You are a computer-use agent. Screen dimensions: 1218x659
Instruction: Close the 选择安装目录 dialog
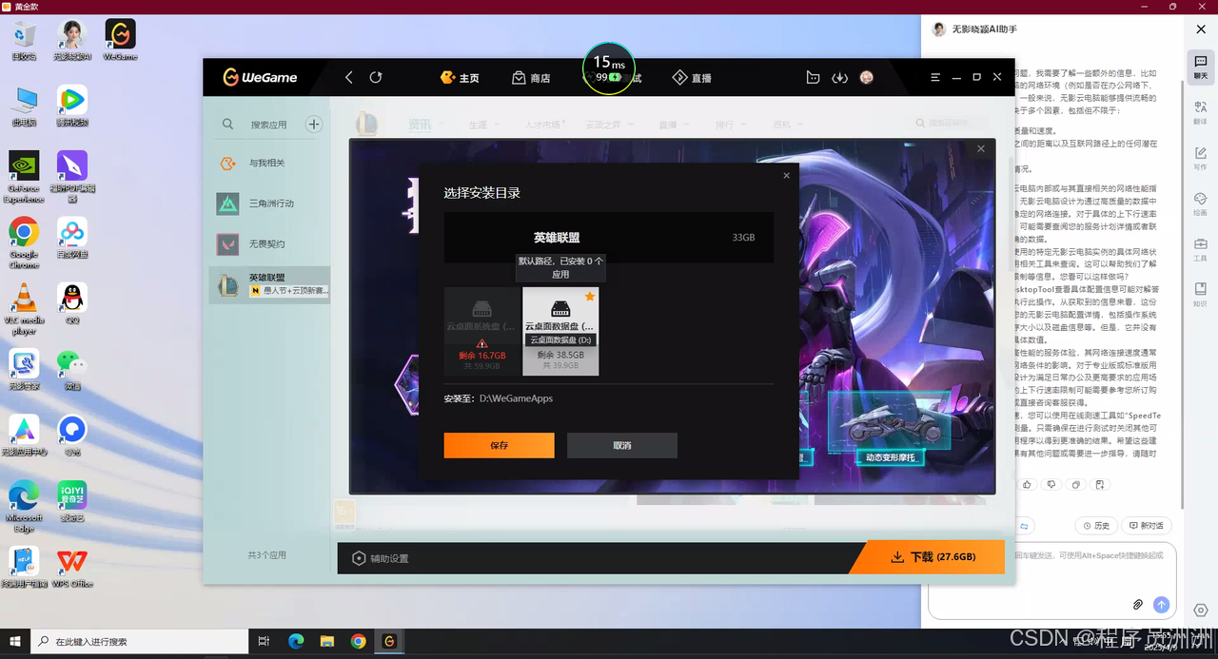786,175
